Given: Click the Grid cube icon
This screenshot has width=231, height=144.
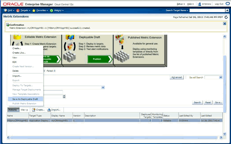Looking at the screenshot, I should 5,10.
